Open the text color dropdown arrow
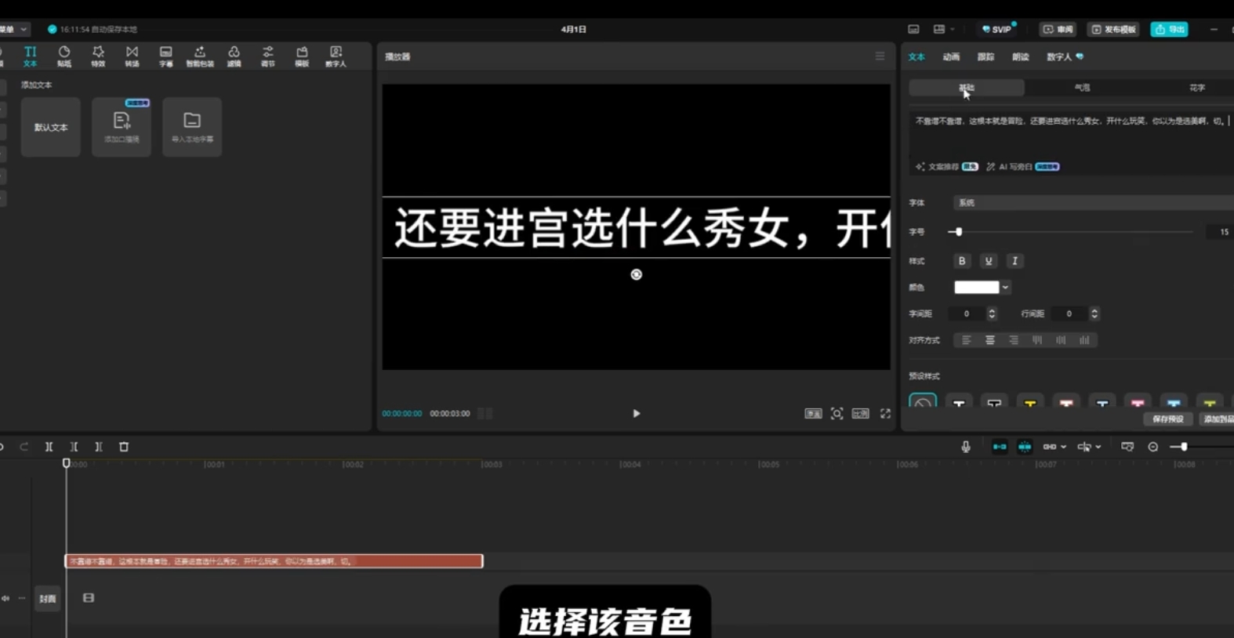This screenshot has height=638, width=1234. [1005, 288]
